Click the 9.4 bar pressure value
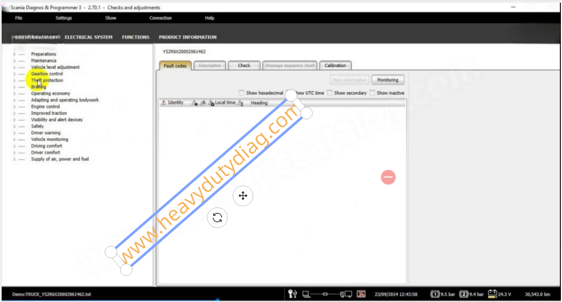Image resolution: width=562 pixels, height=302 pixels. tap(476, 295)
